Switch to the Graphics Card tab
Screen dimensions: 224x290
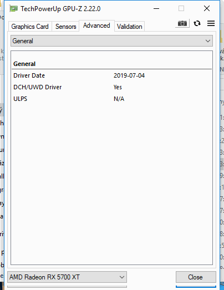pyautogui.click(x=30, y=27)
